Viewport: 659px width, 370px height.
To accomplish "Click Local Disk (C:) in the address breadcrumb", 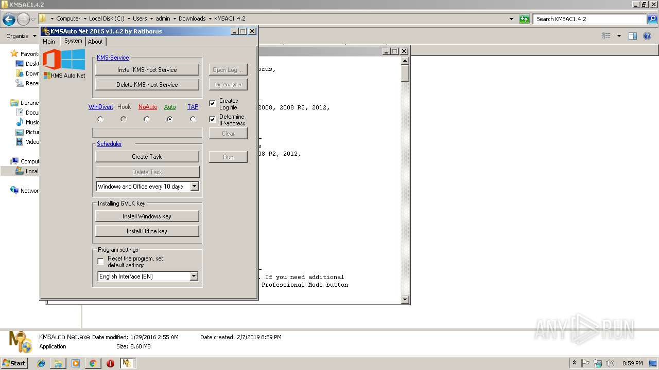I will [107, 19].
